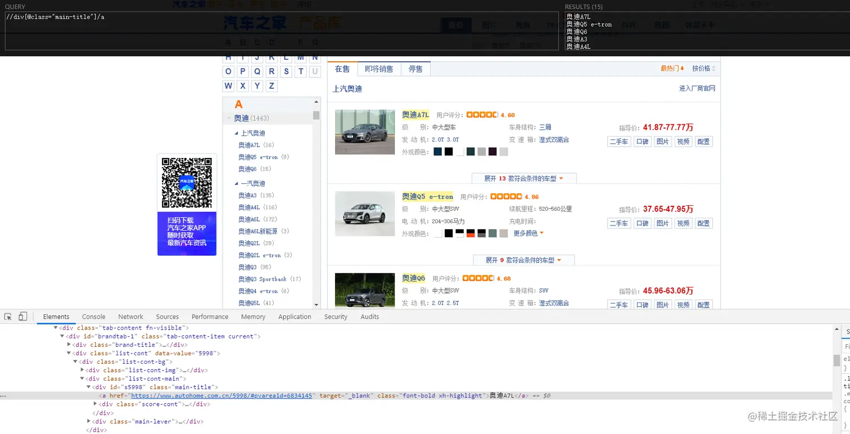Open the highlighted 奥迪Q6 title link
850x434 pixels.
pyautogui.click(x=414, y=278)
